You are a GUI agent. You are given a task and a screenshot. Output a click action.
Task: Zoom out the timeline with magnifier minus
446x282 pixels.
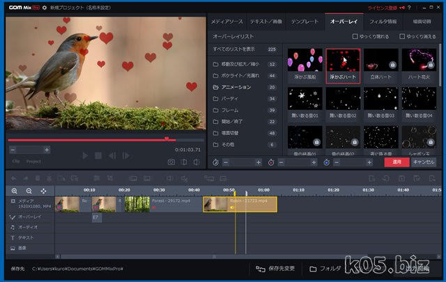point(29,190)
